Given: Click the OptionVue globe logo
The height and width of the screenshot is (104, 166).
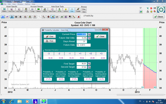Looking at the screenshot, I should 161,10.
